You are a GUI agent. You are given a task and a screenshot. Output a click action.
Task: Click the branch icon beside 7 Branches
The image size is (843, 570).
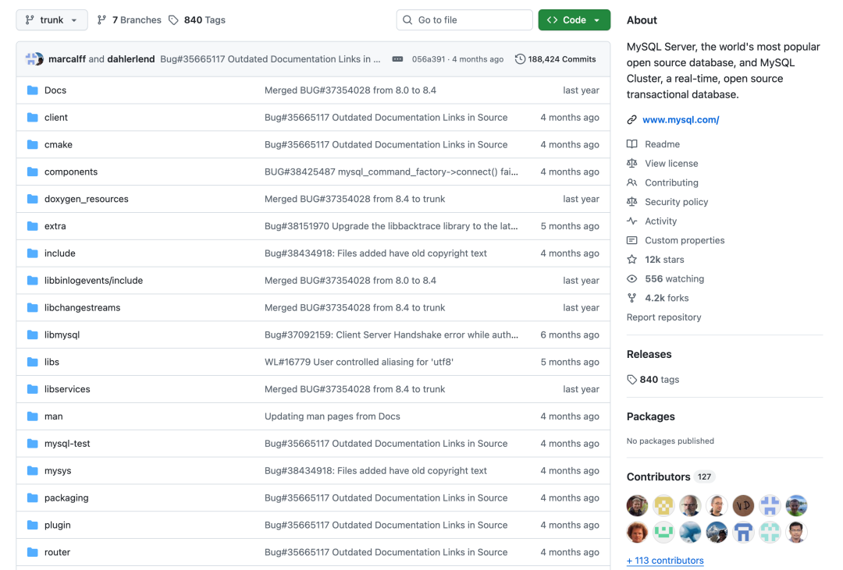pyautogui.click(x=102, y=19)
